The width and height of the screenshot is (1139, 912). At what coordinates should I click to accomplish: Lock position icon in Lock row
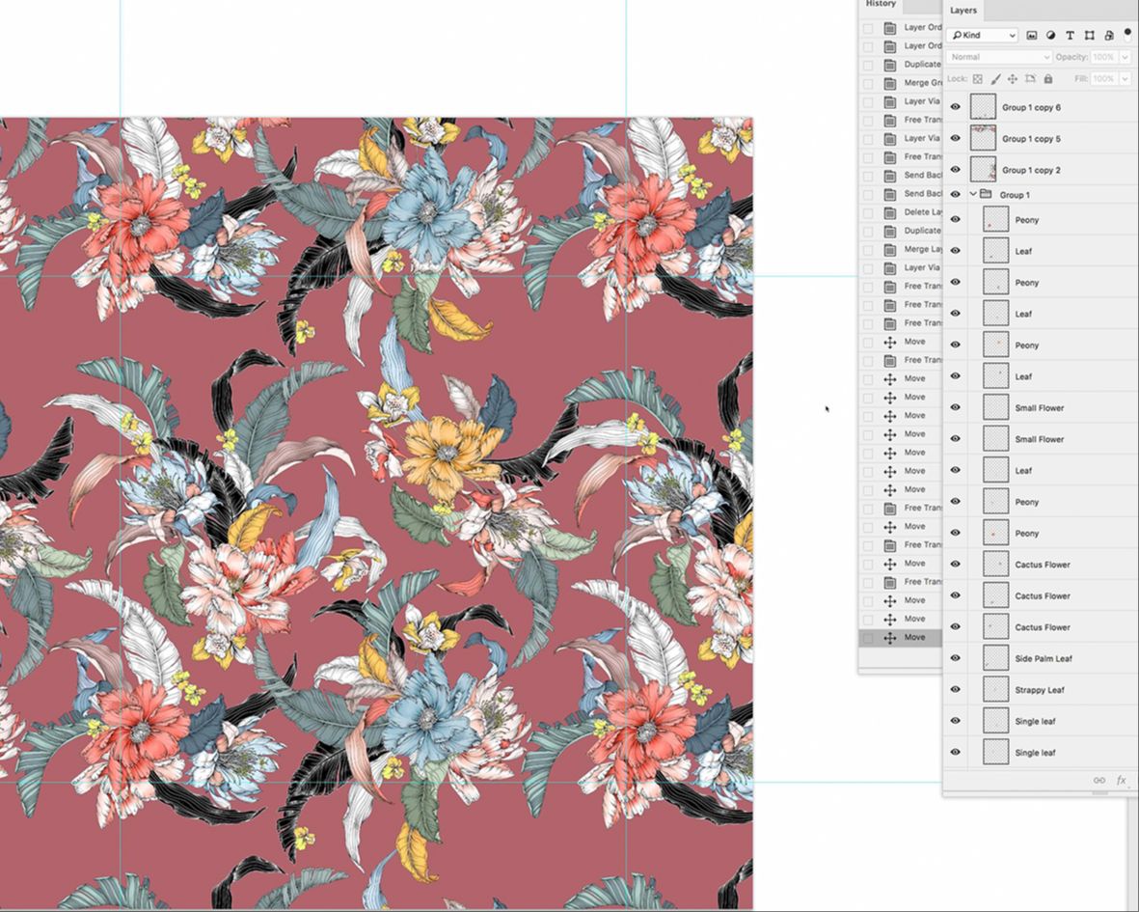point(1013,78)
